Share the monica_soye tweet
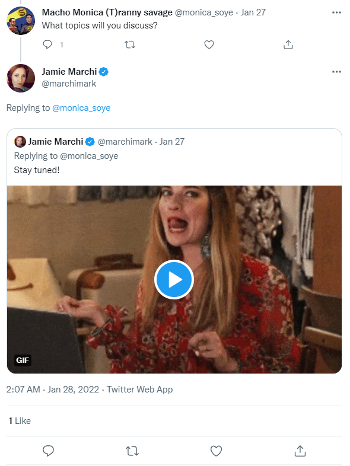This screenshot has width=350, height=466. 288,44
